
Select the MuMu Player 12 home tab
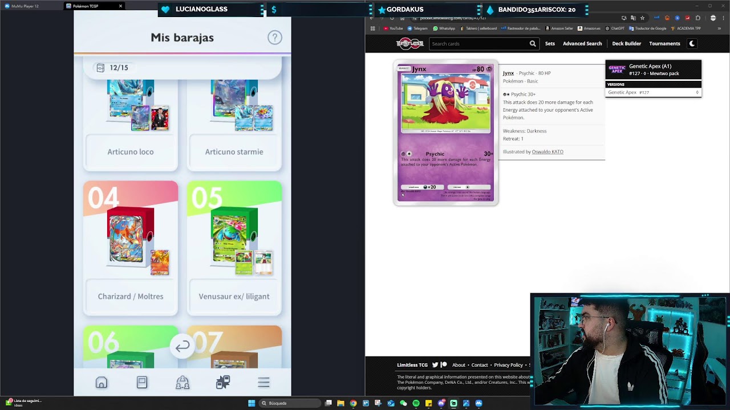[22, 6]
